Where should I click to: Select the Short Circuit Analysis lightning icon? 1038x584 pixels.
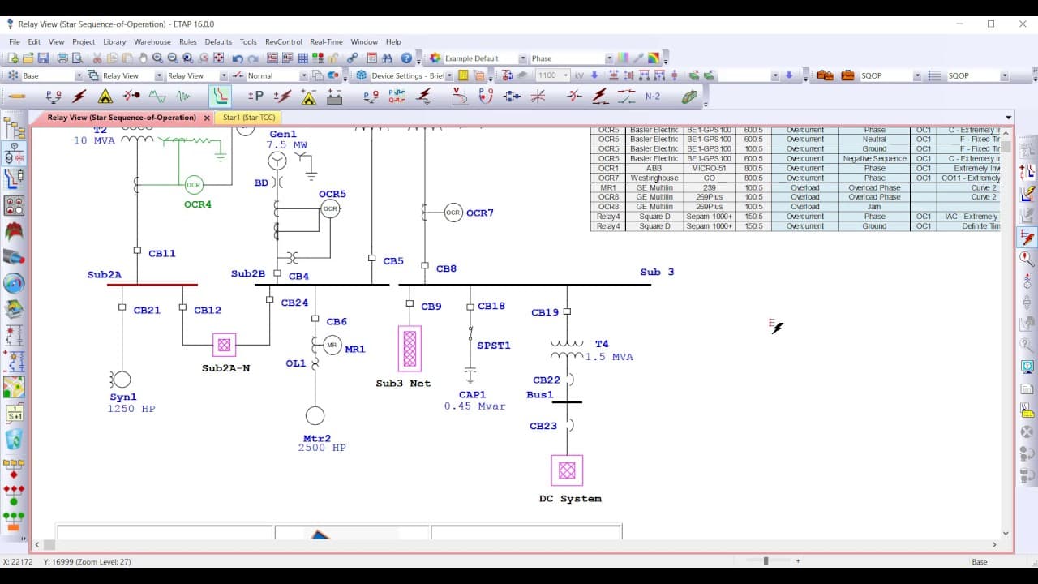tap(79, 97)
